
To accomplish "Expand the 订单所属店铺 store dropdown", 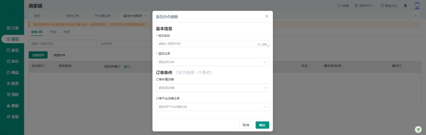I will pyautogui.click(x=212, y=88).
